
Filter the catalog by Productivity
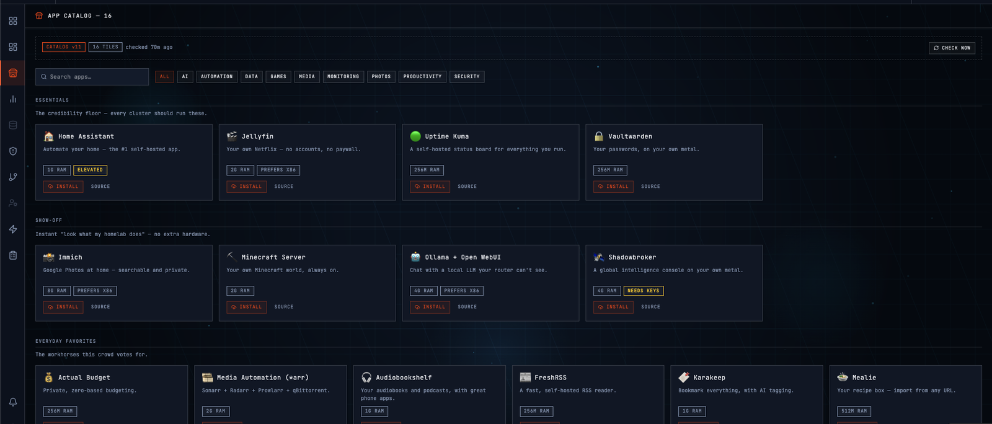point(423,77)
